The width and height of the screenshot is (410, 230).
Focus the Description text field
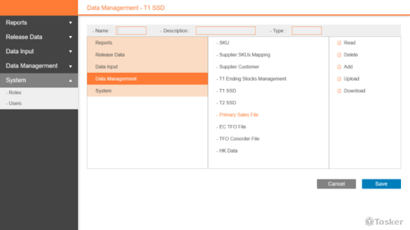(x=225, y=31)
